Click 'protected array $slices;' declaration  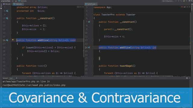tap(32, 7)
